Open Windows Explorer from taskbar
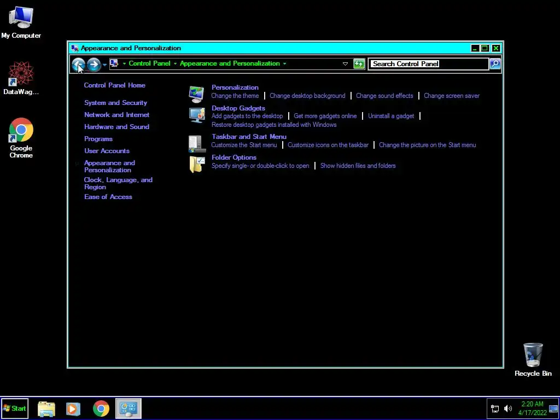This screenshot has height=420, width=560. [46, 409]
